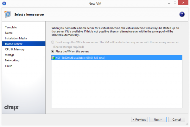Cancel the New VM wizard

coord(177,120)
